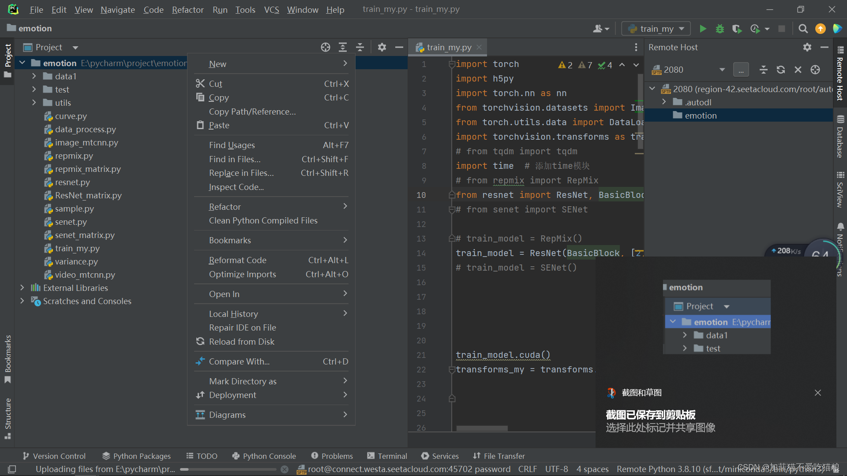Expand Scratches and Consoles node
This screenshot has height=476, width=847.
pos(22,301)
